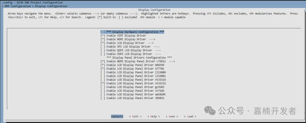Open empty SPI LCD Display Driver submenu
The height and width of the screenshot is (123, 306).
click(x=157, y=47)
